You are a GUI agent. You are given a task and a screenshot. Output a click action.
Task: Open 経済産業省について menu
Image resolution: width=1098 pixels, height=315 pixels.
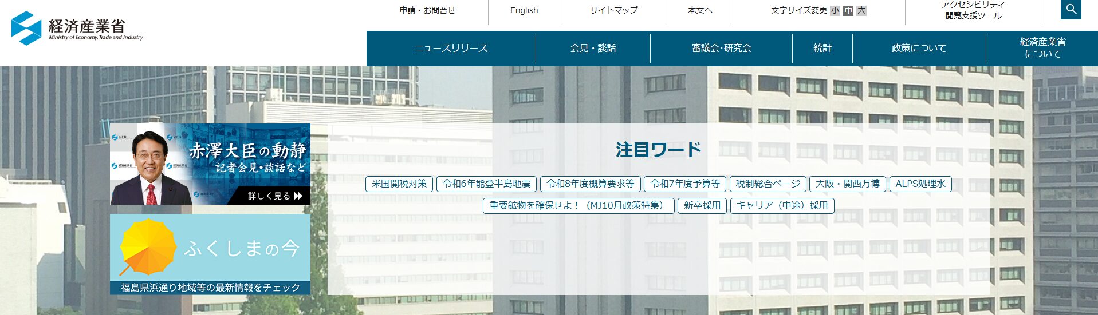click(1042, 48)
